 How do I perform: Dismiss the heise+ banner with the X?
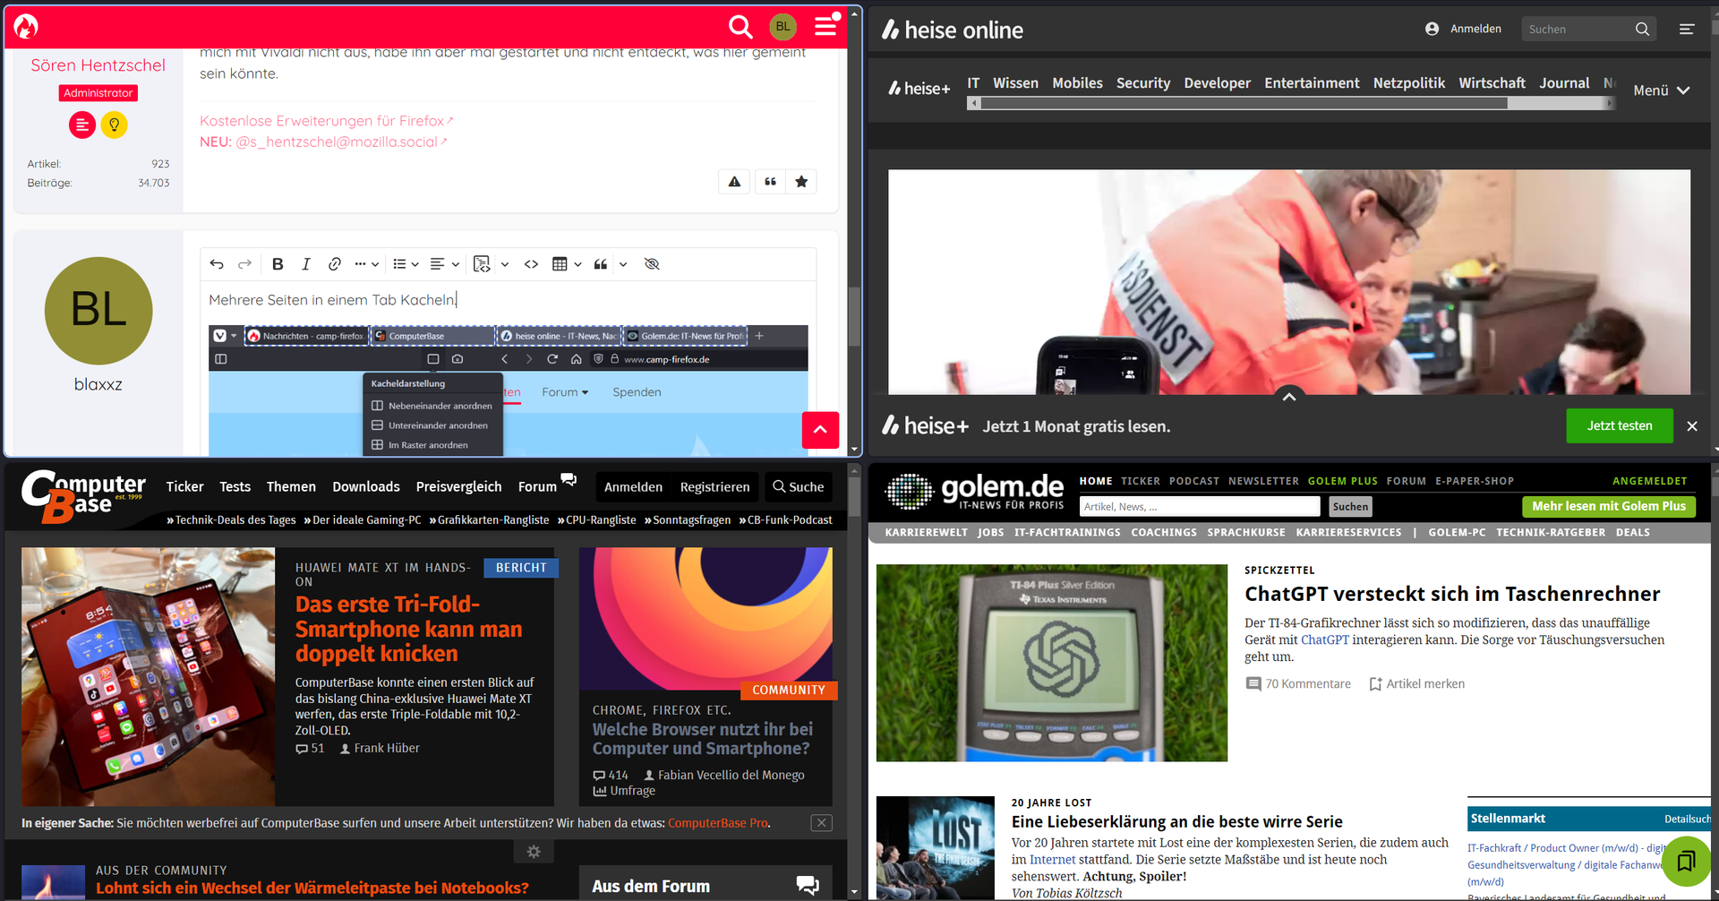click(x=1692, y=426)
